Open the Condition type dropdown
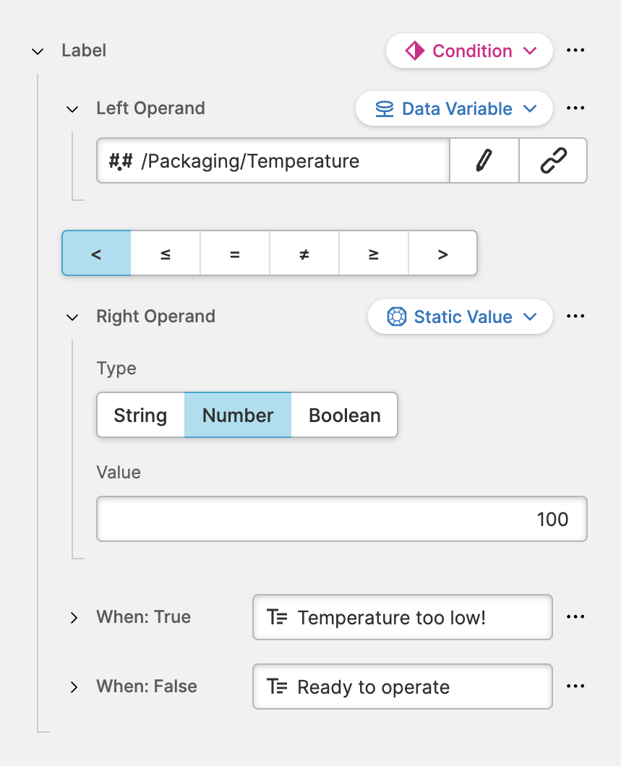 470,51
